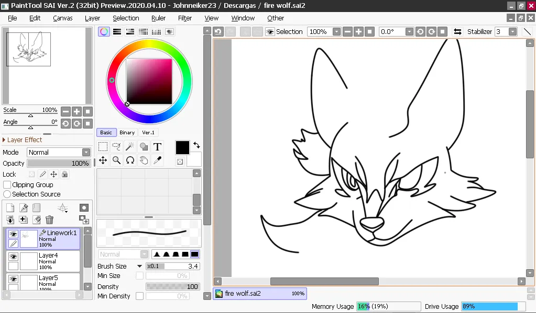Select the Rotate view tool
Image resolution: width=536 pixels, height=313 pixels.
tap(130, 160)
